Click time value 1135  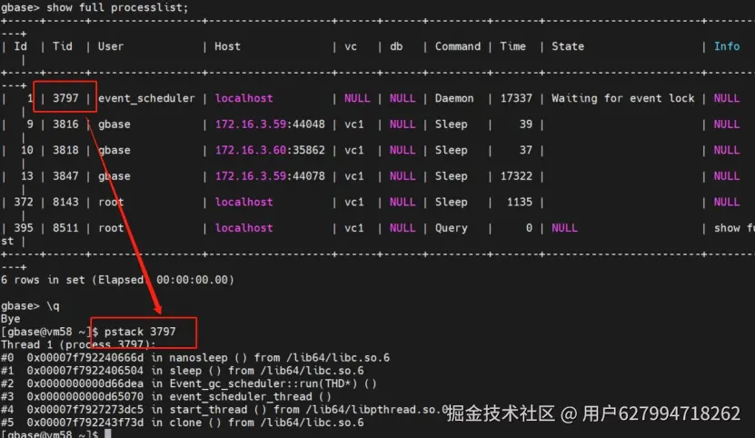(x=520, y=203)
